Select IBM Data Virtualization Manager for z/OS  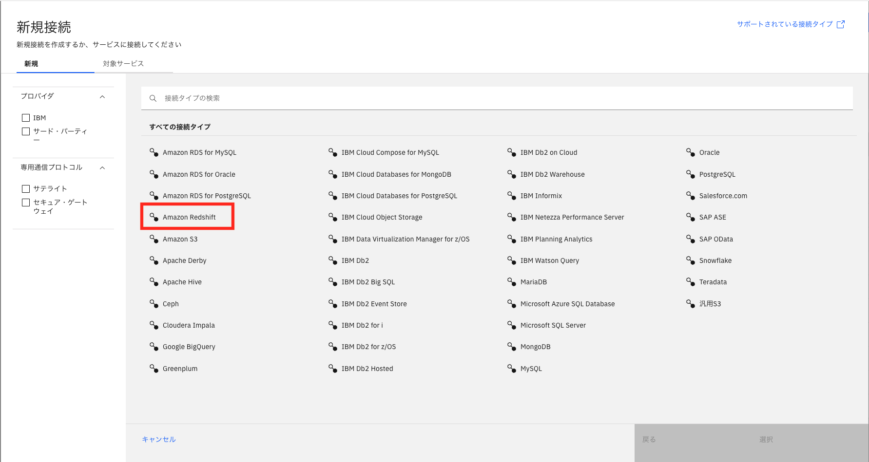click(x=406, y=239)
